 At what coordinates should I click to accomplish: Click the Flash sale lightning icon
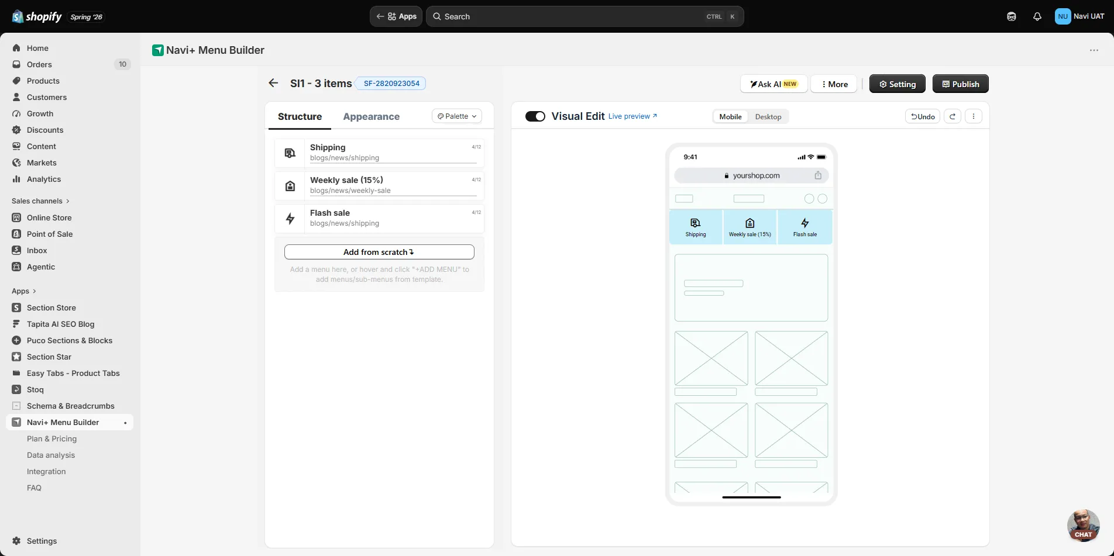coord(290,219)
